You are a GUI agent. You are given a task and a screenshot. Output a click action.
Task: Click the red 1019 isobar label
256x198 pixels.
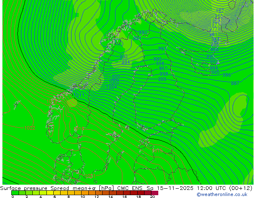pos(52,101)
